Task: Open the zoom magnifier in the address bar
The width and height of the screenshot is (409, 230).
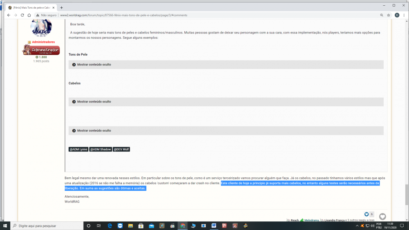Action: 382,15
